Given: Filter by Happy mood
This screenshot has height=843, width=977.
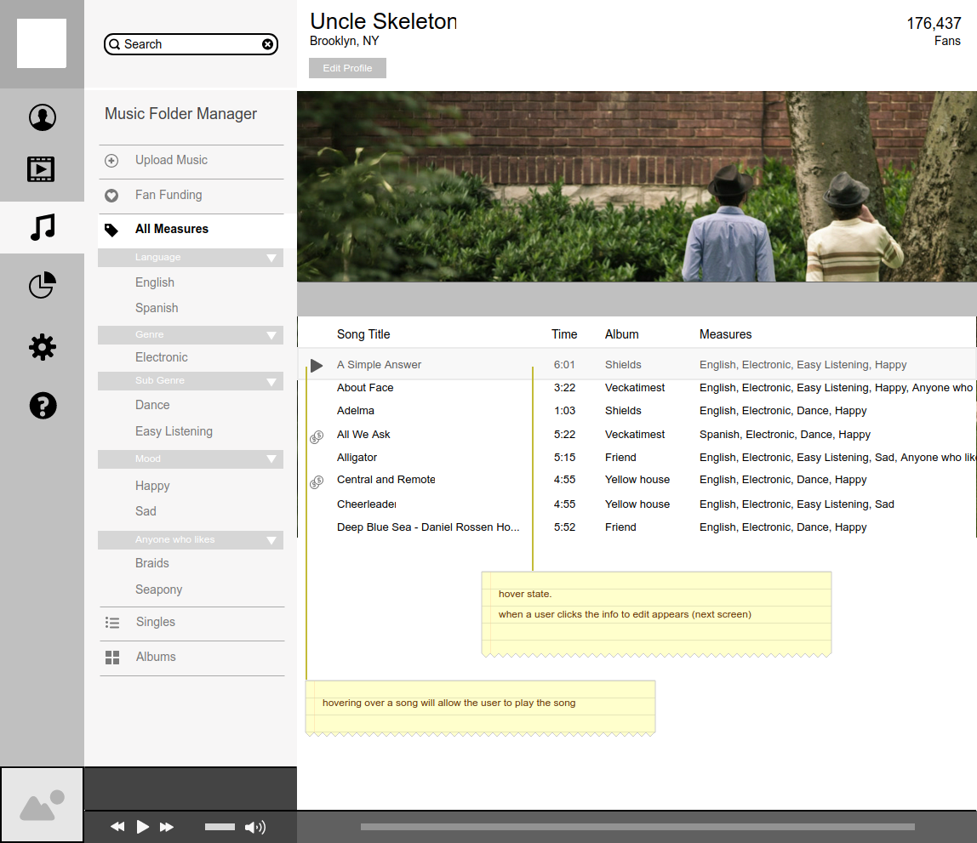Looking at the screenshot, I should pyautogui.click(x=152, y=487).
